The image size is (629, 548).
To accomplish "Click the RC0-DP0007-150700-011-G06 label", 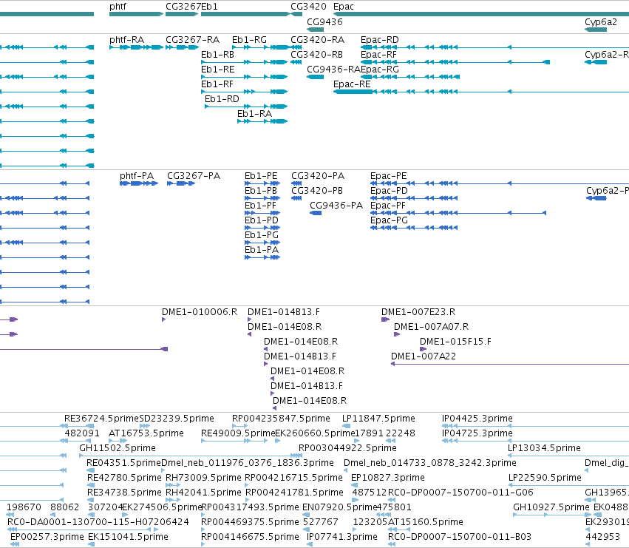I will tap(461, 493).
